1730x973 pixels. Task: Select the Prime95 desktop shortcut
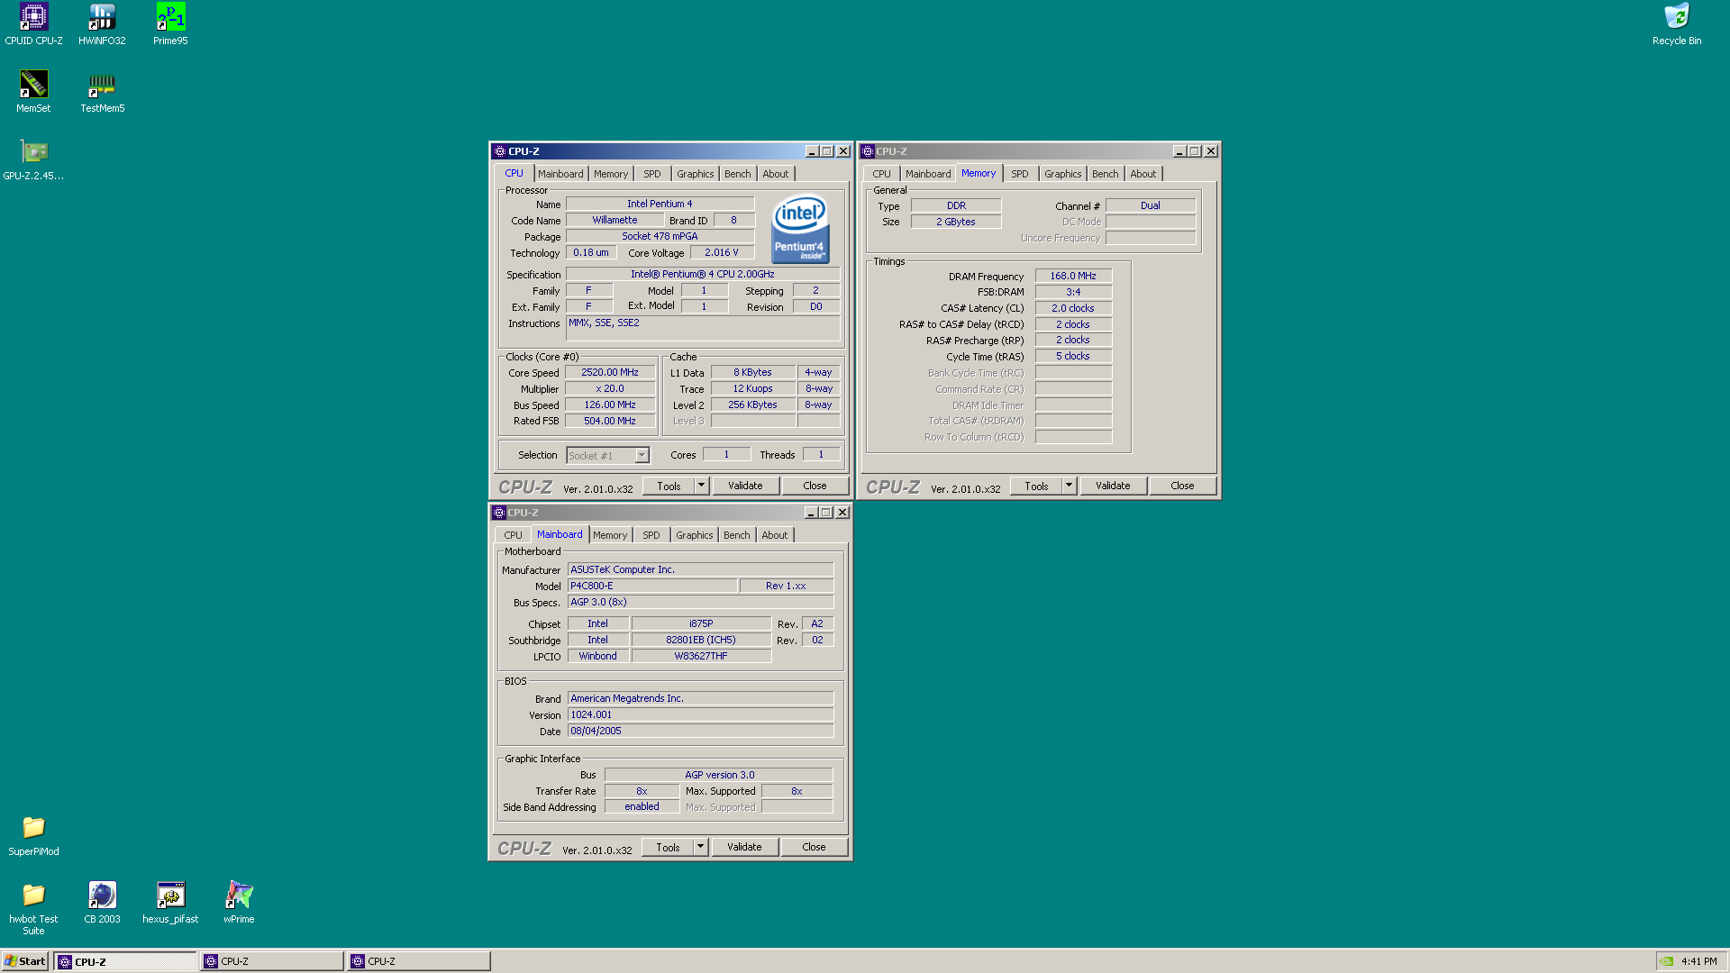tap(170, 24)
